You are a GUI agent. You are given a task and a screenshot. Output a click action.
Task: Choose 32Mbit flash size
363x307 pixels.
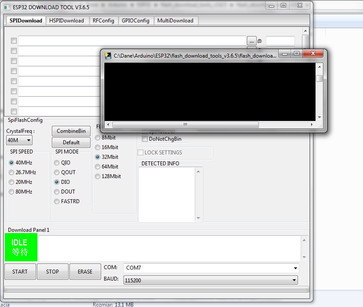[x=107, y=157]
